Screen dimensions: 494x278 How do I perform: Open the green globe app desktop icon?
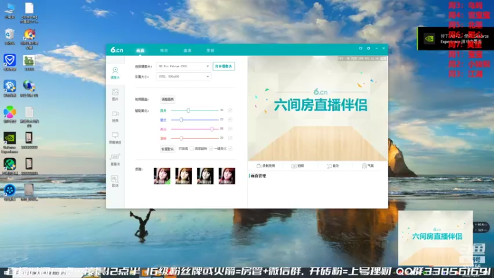point(10,166)
